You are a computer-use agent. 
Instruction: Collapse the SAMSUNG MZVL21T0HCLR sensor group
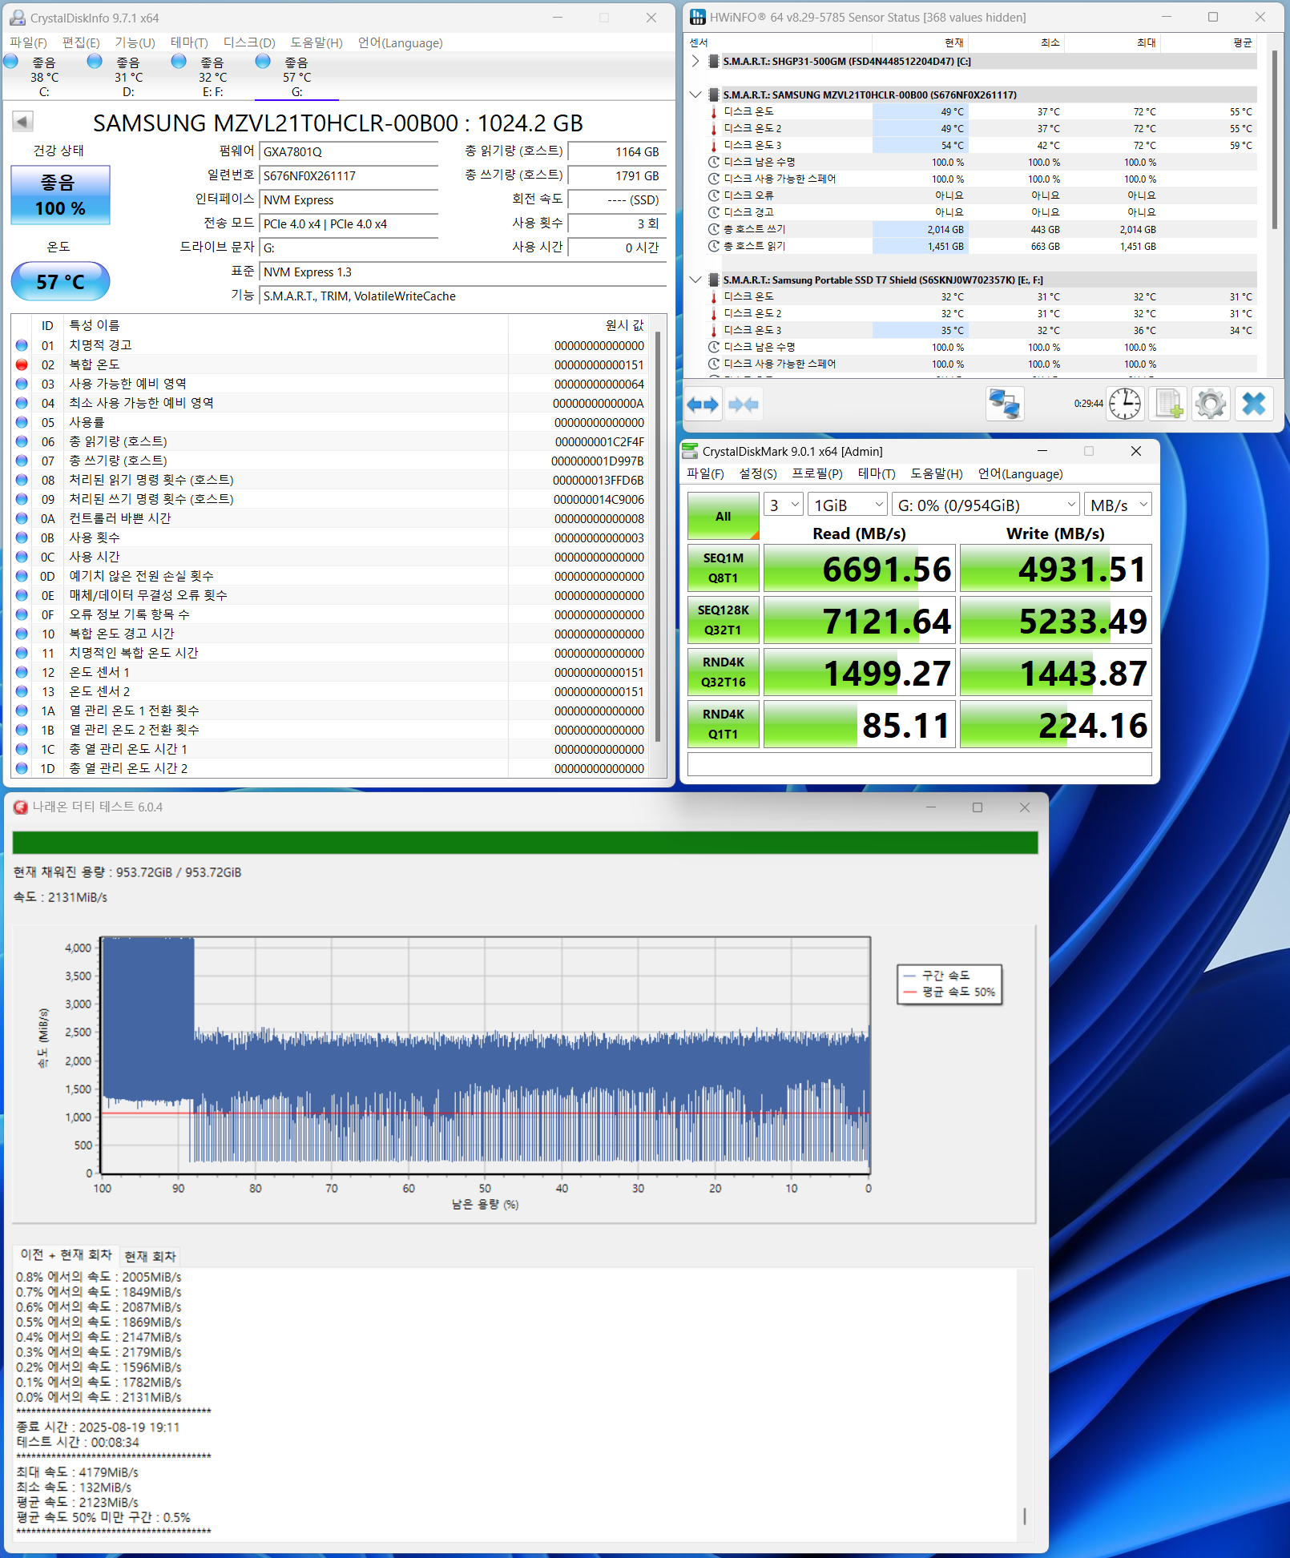695,95
